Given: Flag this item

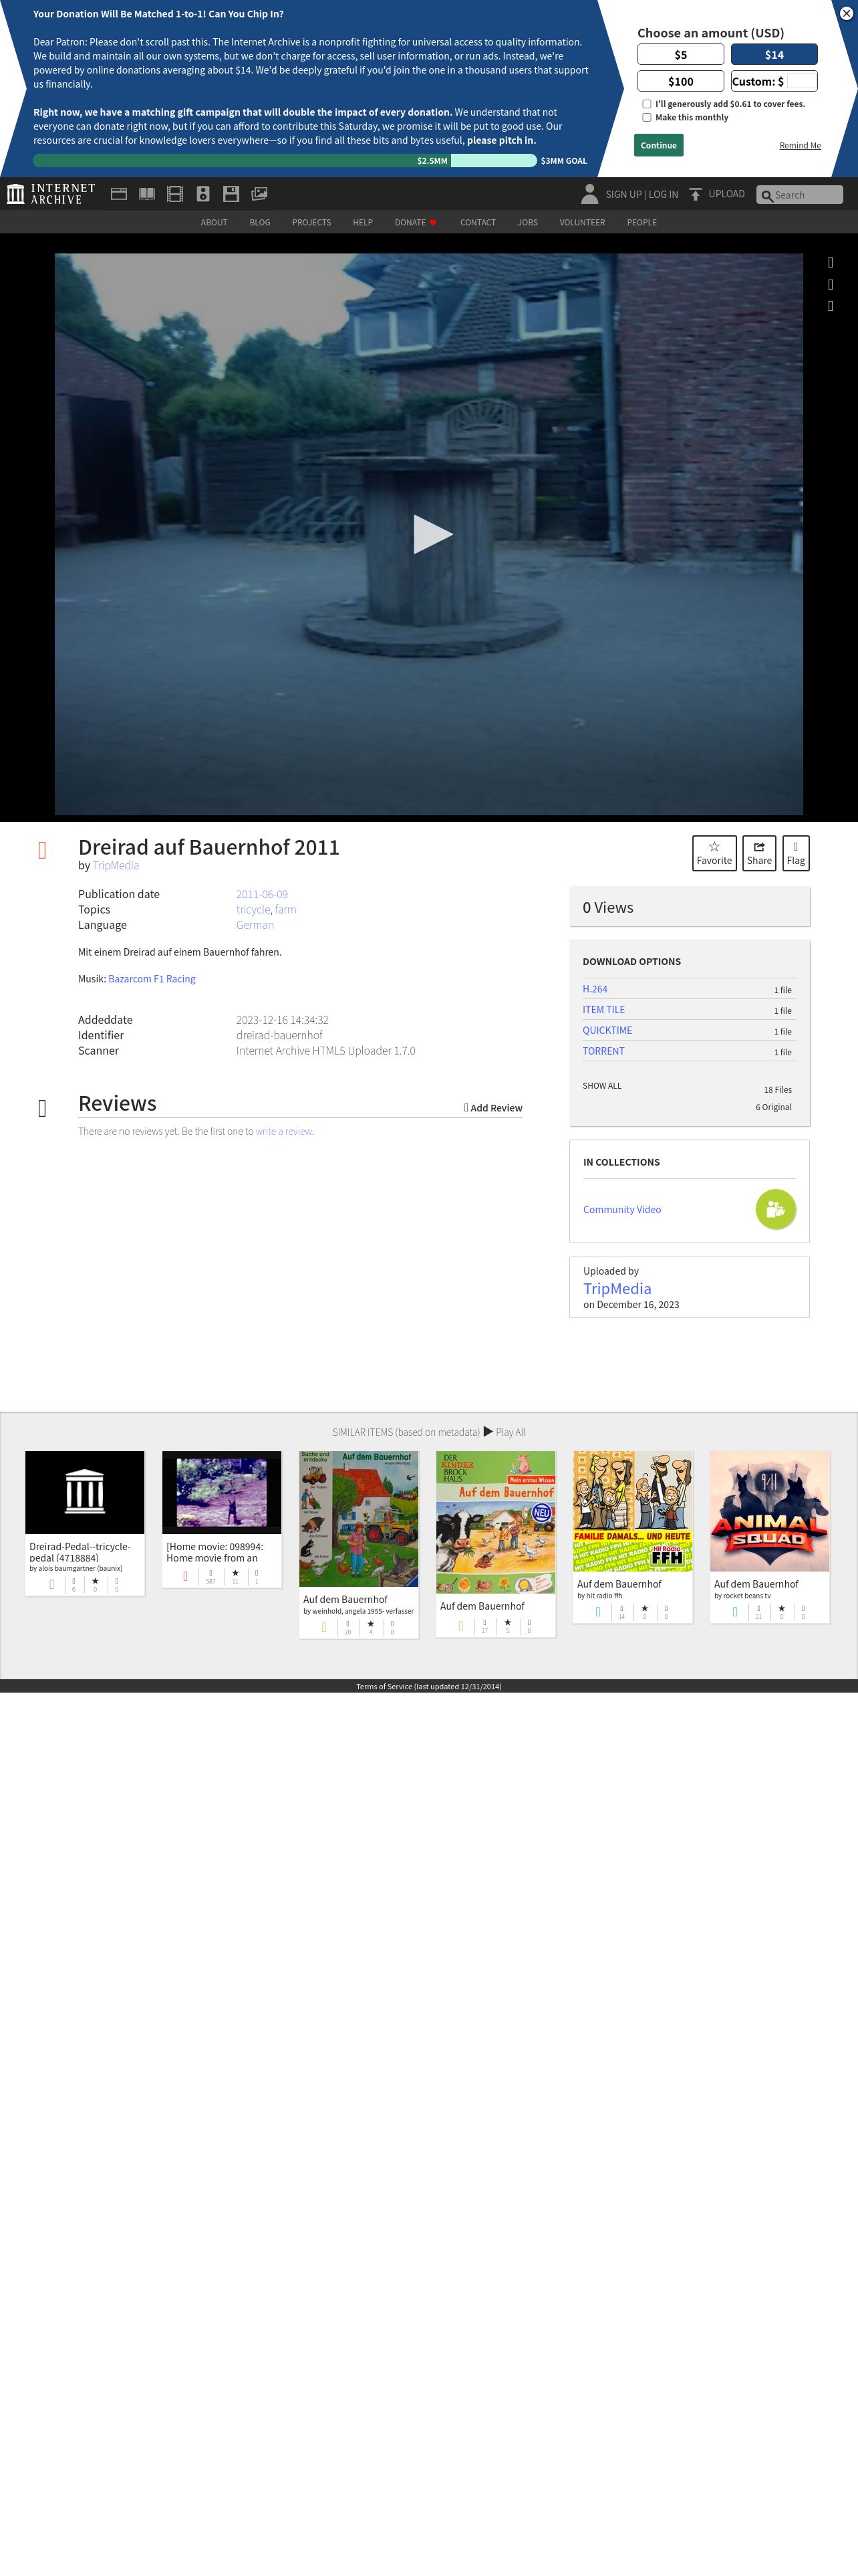Looking at the screenshot, I should (796, 853).
